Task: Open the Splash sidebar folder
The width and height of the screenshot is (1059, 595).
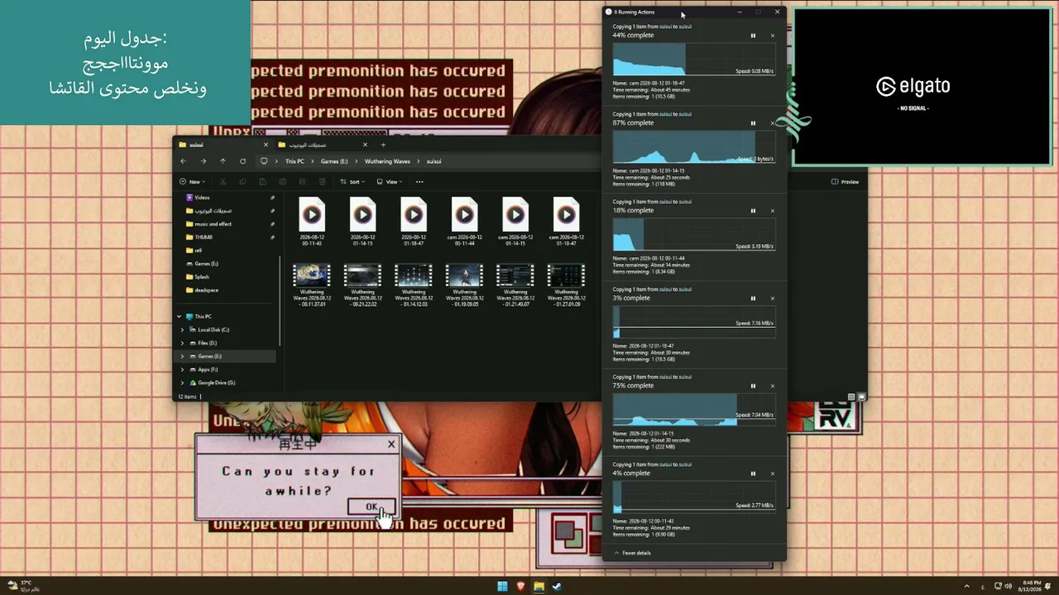Action: tap(202, 277)
